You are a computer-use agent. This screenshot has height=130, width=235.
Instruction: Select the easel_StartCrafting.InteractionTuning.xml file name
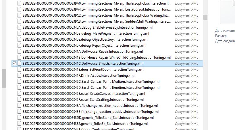tap(83, 100)
